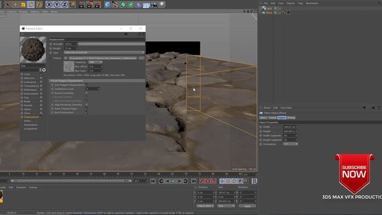The image size is (382, 215).
Task: Select the highlighted Rotate tool
Action: click(x=31, y=4)
